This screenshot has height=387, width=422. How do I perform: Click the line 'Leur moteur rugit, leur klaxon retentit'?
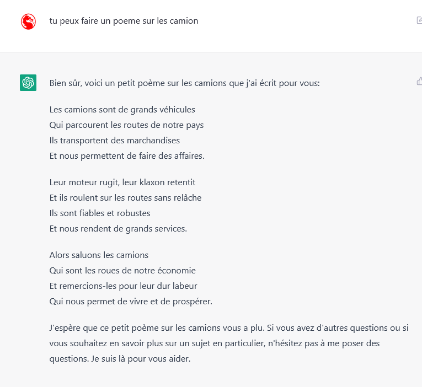click(x=122, y=182)
